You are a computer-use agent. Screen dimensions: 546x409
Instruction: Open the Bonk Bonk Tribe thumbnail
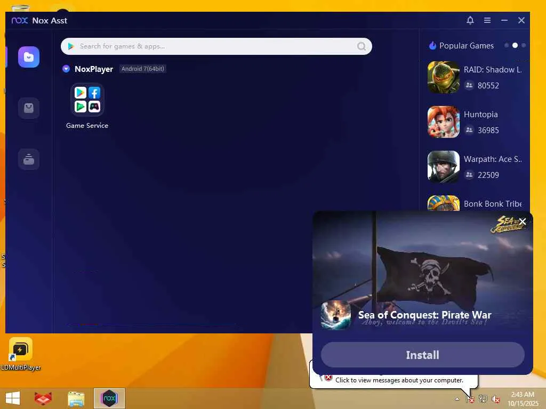(443, 203)
